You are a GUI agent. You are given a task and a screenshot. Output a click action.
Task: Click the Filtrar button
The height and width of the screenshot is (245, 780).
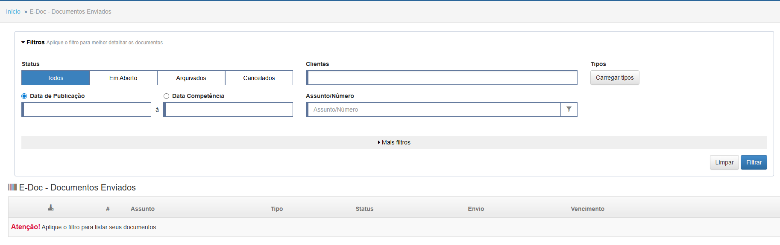point(754,162)
